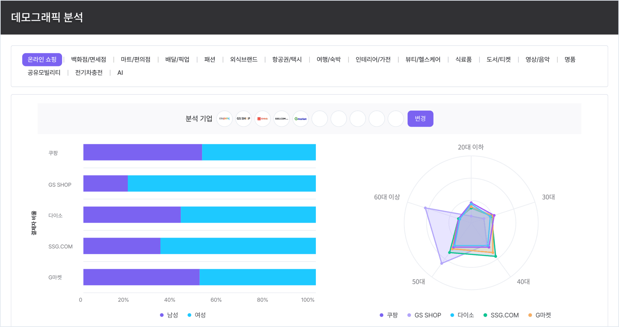Viewport: 619px width, 327px height.
Task: Switch to the 항공권/택시 tab
Action: 287,59
